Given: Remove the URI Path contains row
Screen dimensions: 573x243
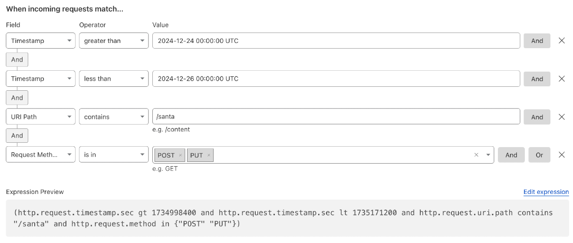Looking at the screenshot, I should (x=561, y=117).
